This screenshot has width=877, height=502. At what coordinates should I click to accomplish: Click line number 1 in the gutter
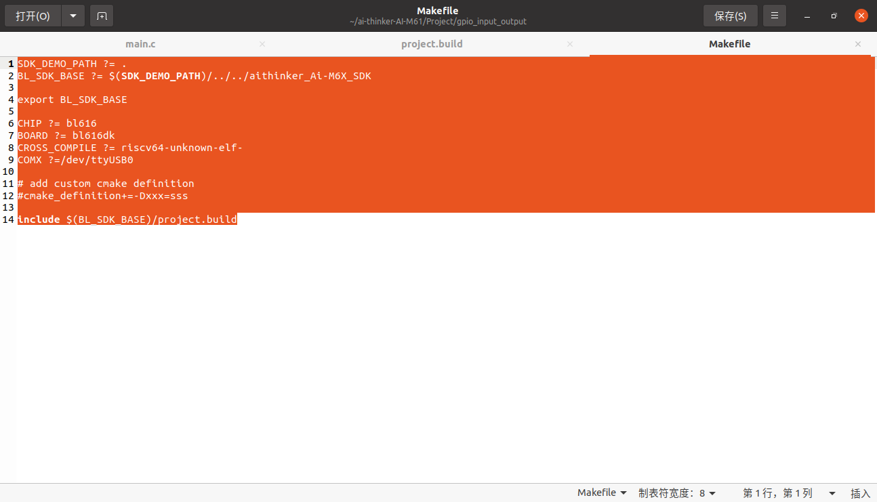pos(11,64)
